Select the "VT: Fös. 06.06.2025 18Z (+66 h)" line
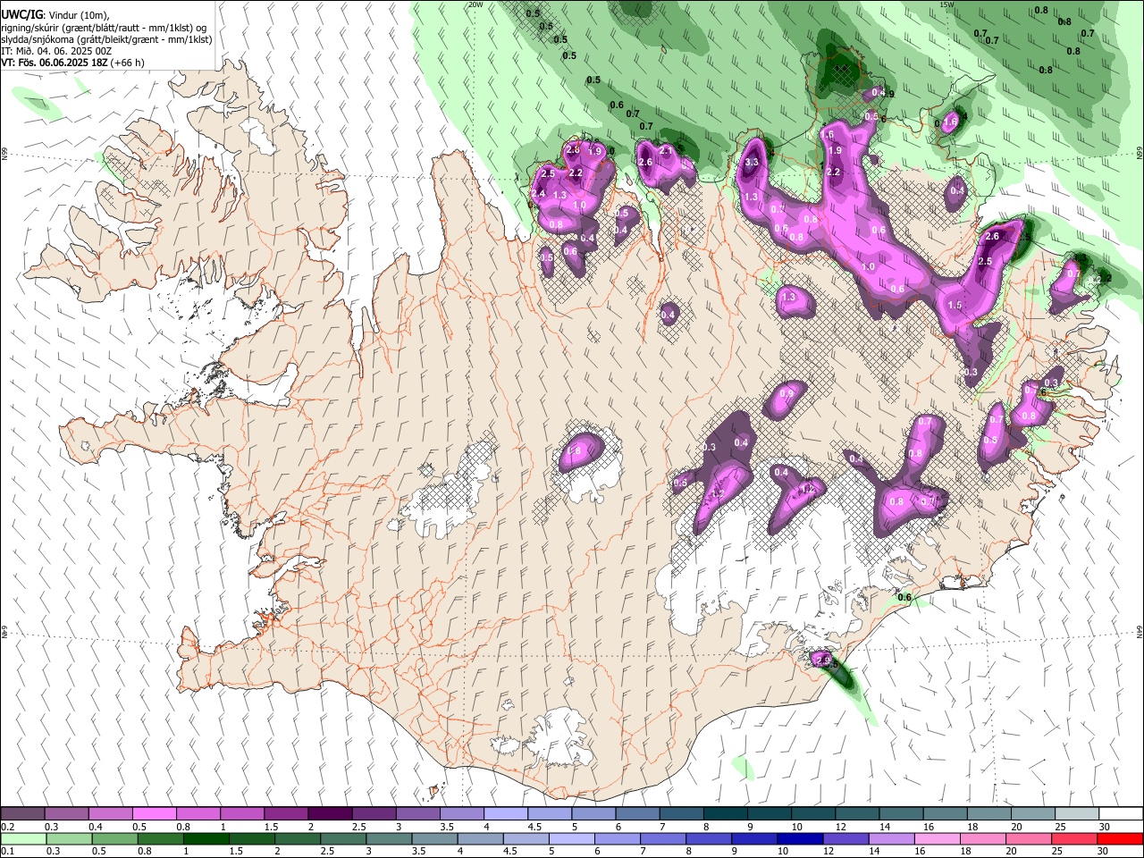This screenshot has width=1144, height=858. tap(72, 63)
